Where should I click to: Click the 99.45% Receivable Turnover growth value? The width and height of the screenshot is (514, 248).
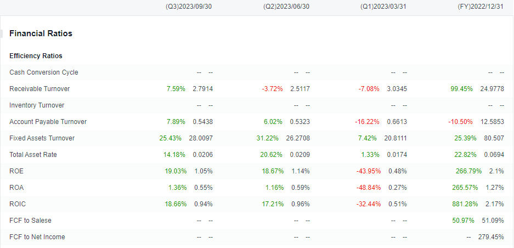coord(461,88)
